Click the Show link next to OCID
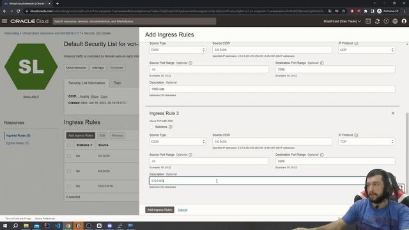This screenshot has width=409, height=230. click(x=95, y=96)
